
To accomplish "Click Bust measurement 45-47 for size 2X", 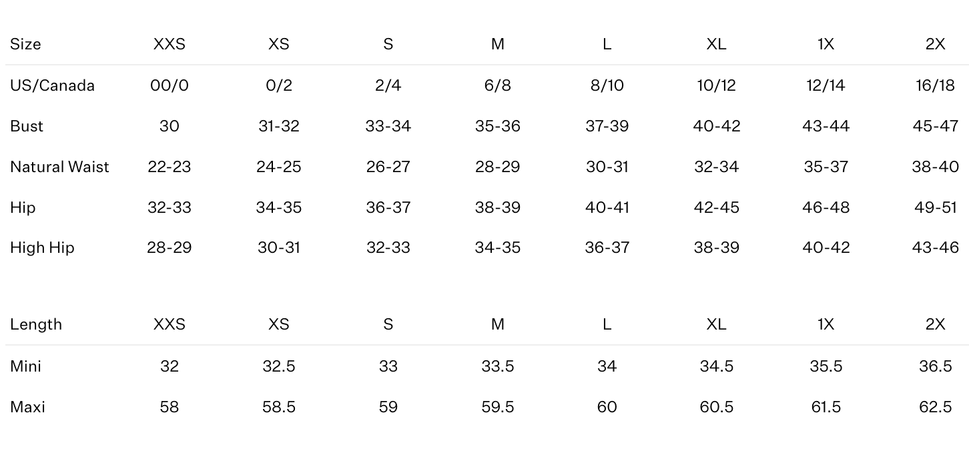I will click(x=935, y=126).
